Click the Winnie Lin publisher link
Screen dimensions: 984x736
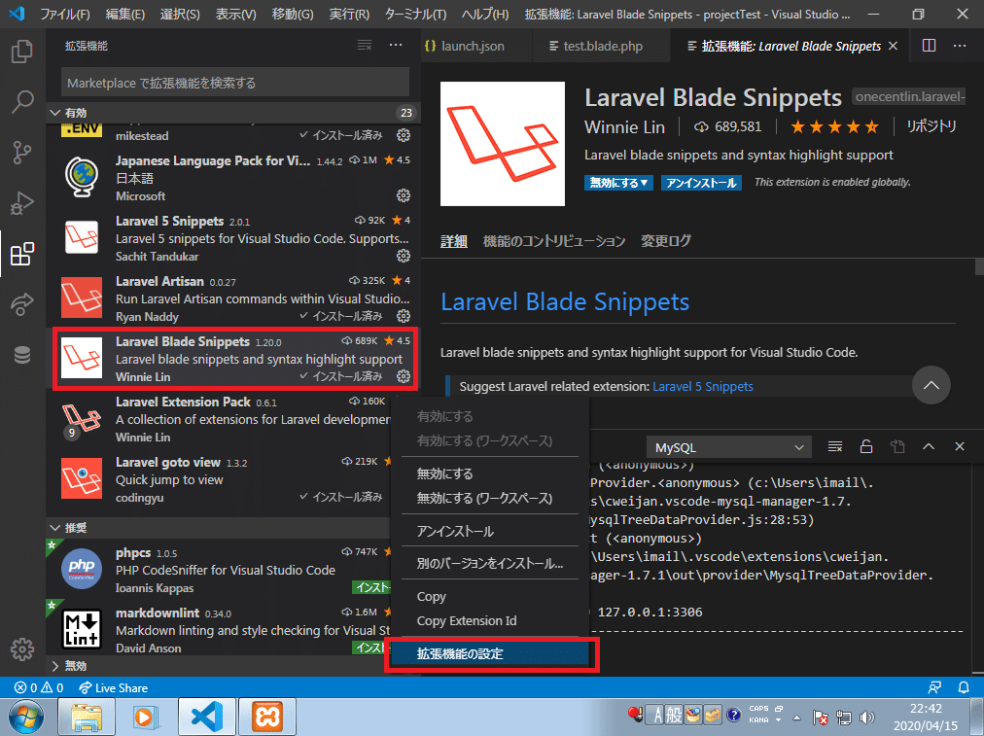point(624,127)
